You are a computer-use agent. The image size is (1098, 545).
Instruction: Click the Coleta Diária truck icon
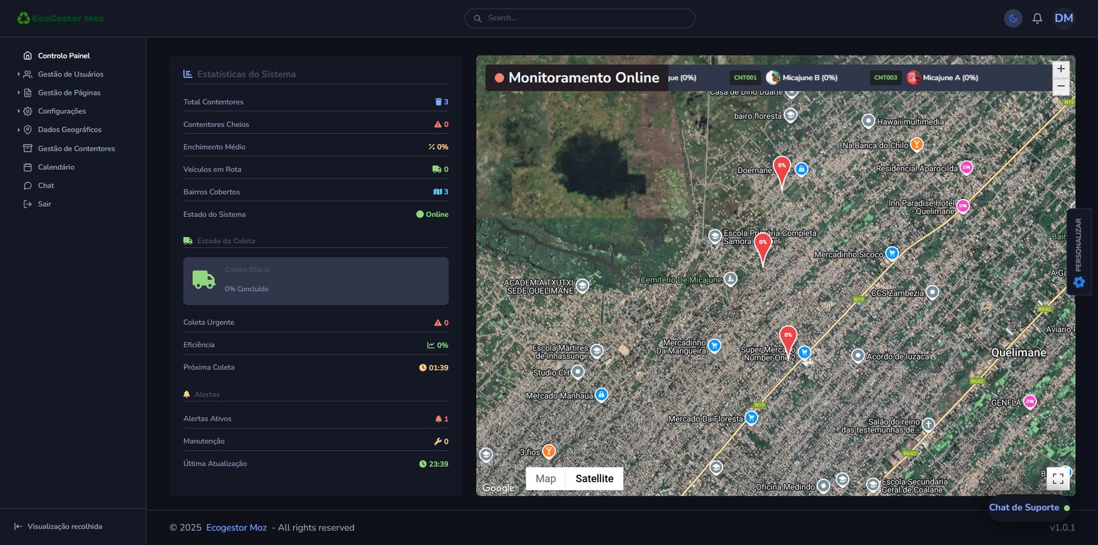click(x=204, y=279)
